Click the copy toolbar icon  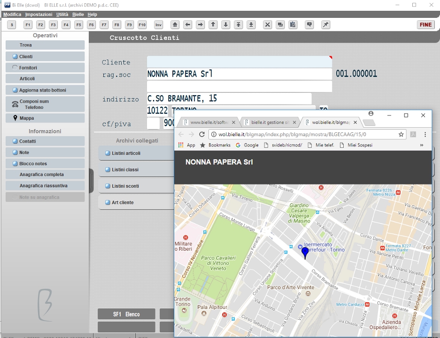pyautogui.click(x=280, y=25)
